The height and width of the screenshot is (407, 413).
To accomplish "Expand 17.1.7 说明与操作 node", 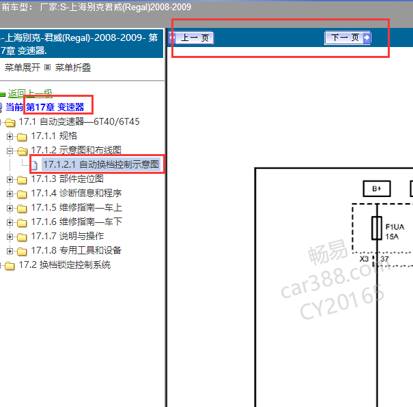I will (10, 237).
